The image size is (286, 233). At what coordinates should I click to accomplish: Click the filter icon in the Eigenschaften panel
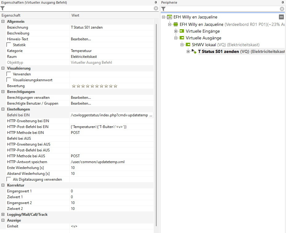tap(3, 8)
